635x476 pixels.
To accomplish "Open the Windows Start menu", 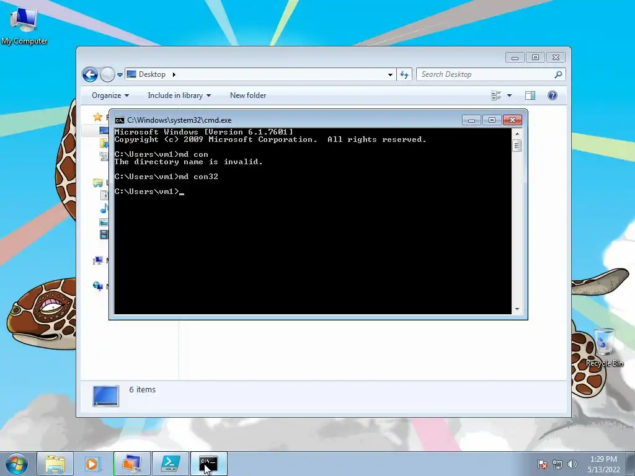I will point(17,464).
